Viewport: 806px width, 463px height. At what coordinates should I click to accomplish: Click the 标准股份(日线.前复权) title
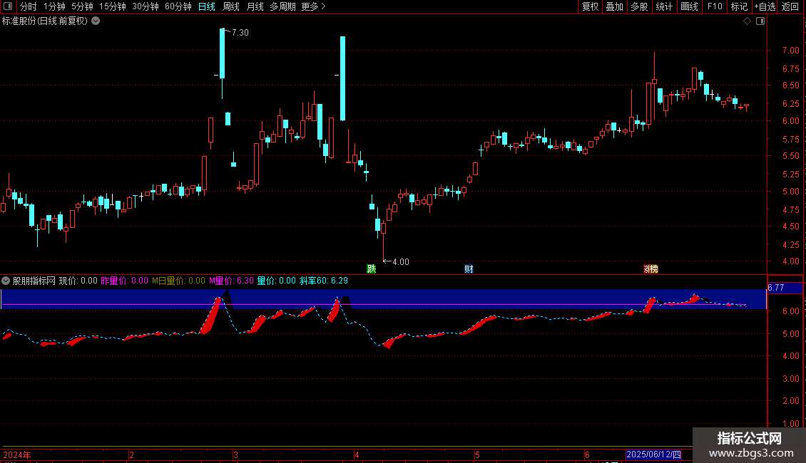(x=45, y=21)
